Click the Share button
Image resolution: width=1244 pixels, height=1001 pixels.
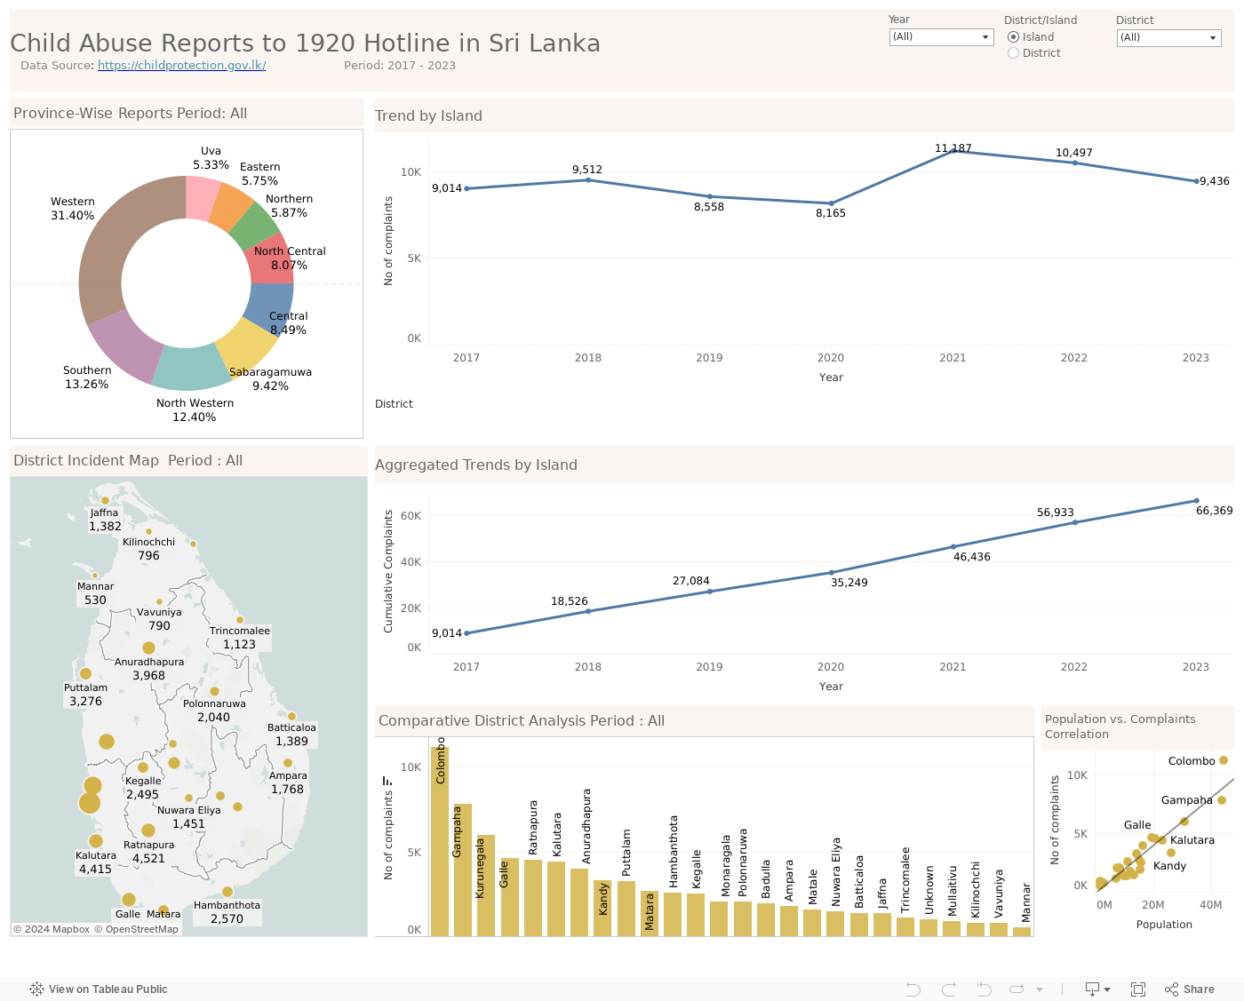coord(1189,989)
